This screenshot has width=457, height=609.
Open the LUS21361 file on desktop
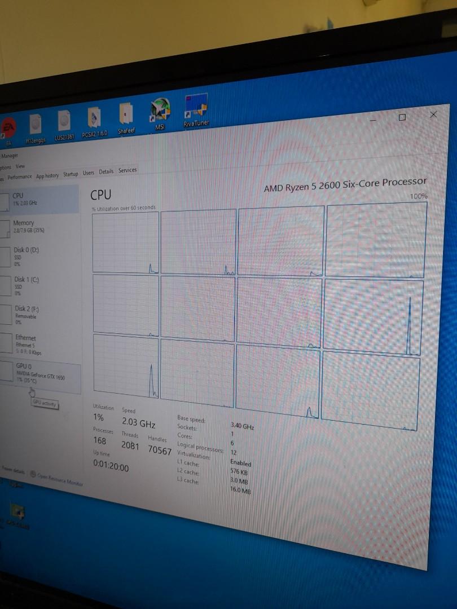(64, 125)
